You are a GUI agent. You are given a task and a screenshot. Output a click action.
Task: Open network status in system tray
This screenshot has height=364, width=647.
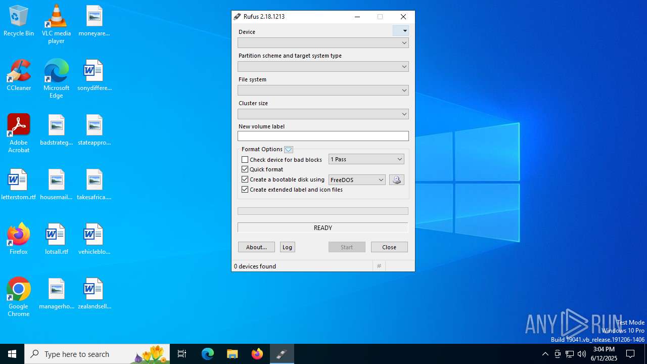[x=570, y=354]
